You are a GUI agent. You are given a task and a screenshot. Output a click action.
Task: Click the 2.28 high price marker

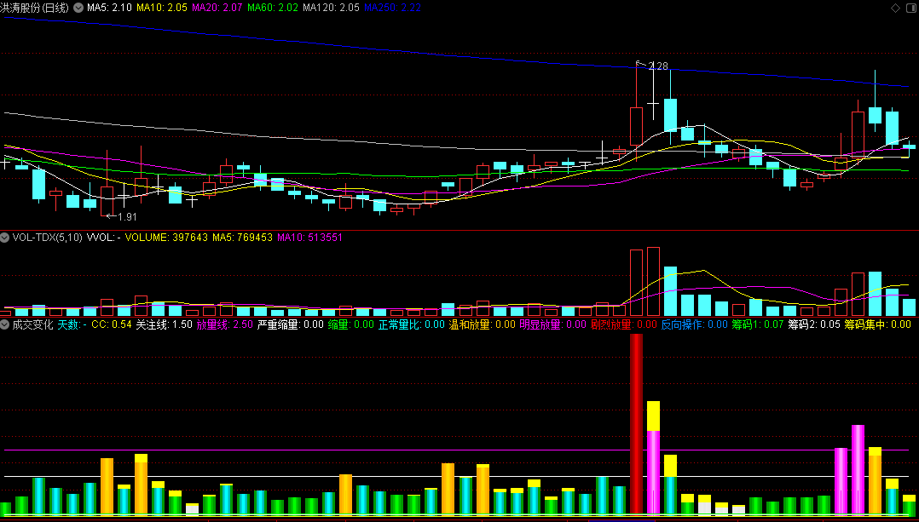659,66
